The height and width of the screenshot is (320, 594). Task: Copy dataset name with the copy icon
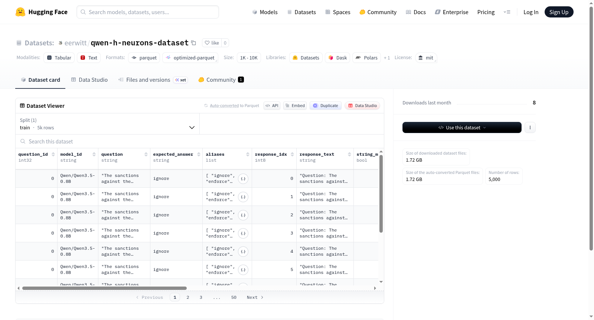coord(193,43)
